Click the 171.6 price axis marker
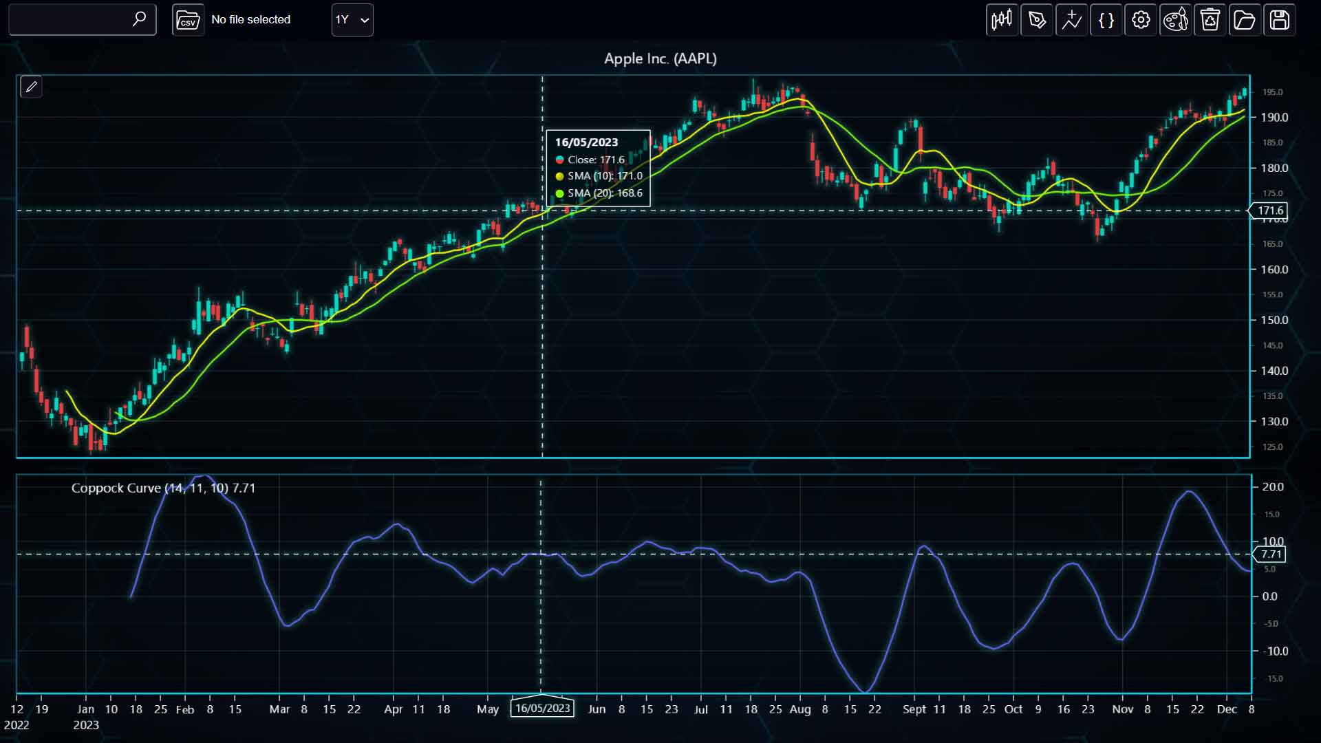The image size is (1321, 743). coord(1268,211)
